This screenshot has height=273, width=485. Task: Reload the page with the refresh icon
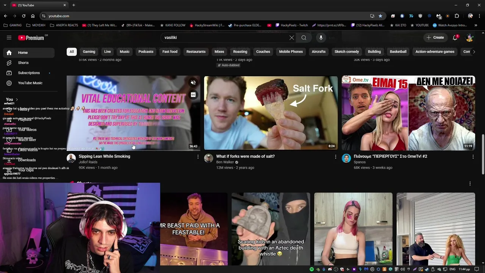click(x=23, y=16)
